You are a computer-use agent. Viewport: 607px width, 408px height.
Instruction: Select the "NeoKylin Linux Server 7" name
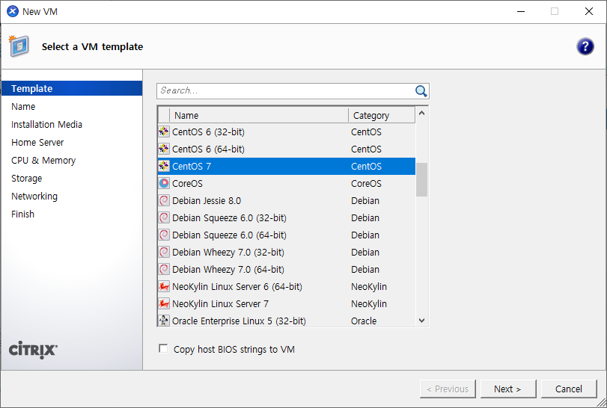coord(220,303)
